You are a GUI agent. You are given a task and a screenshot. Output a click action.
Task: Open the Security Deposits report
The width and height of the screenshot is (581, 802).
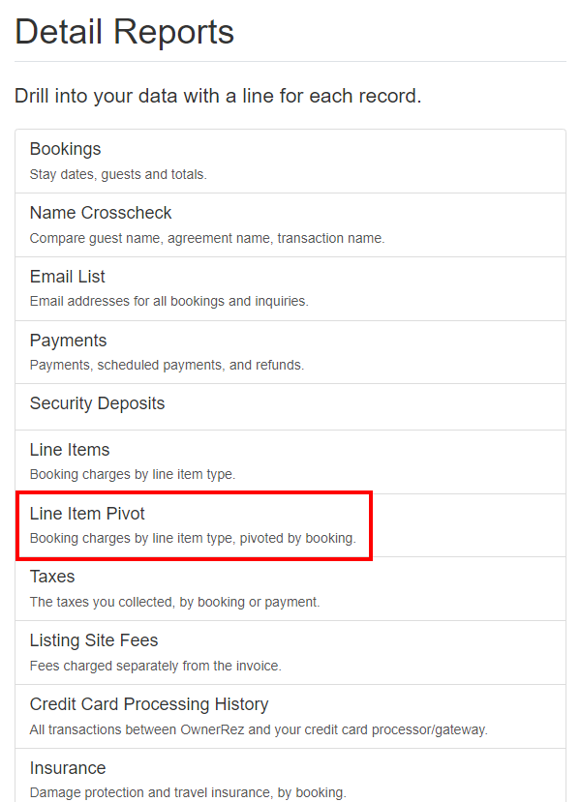pos(98,403)
